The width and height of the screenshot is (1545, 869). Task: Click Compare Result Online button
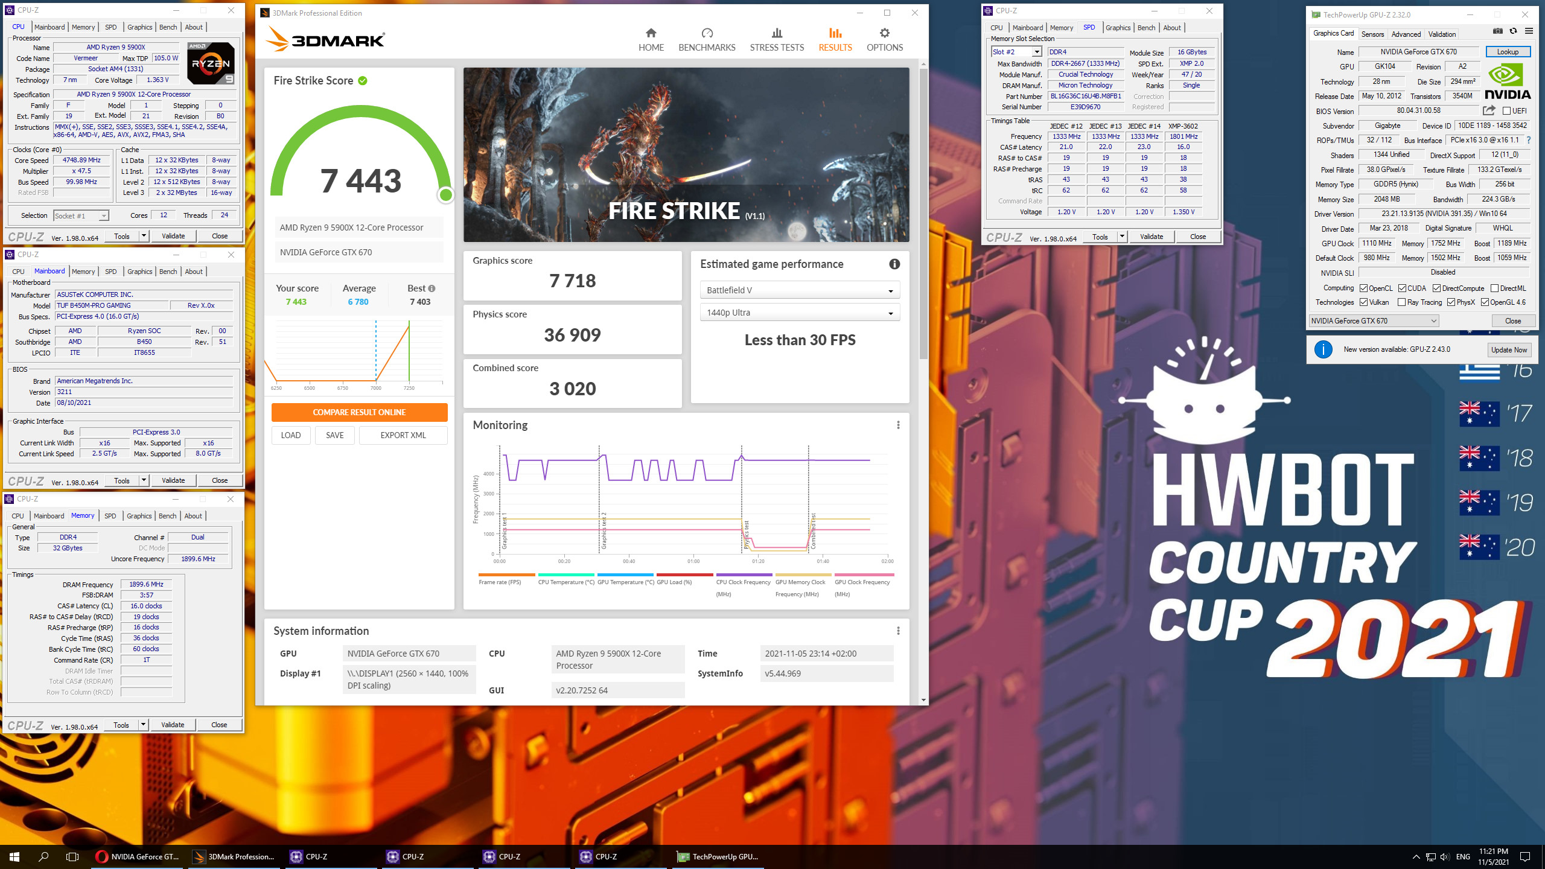tap(359, 412)
